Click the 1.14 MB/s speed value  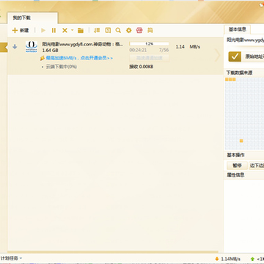point(188,47)
